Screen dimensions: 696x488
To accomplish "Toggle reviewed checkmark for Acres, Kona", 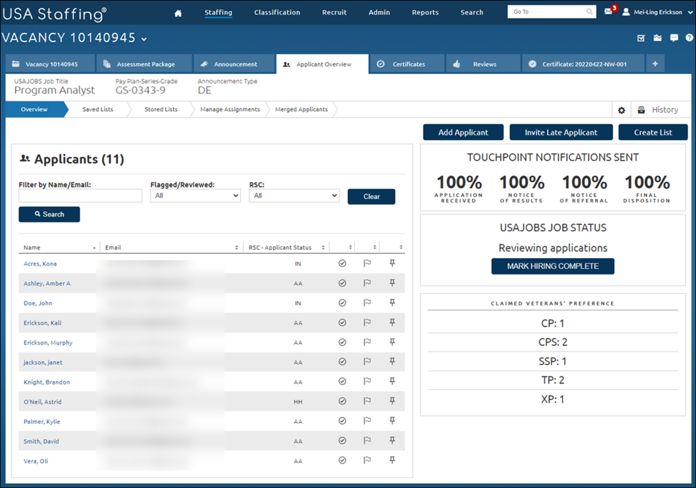I will pyautogui.click(x=342, y=263).
